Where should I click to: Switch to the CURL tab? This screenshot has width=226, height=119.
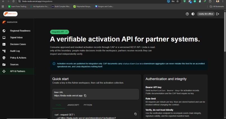pyautogui.click(x=59, y=105)
